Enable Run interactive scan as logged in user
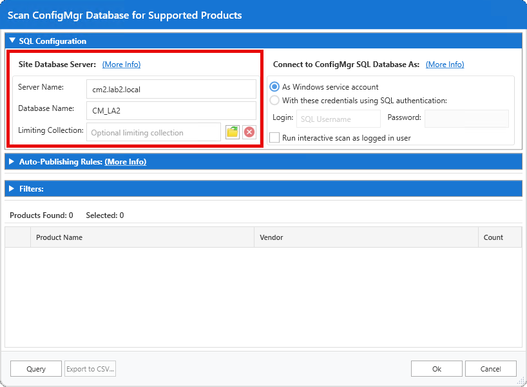The width and height of the screenshot is (527, 387). tap(273, 137)
